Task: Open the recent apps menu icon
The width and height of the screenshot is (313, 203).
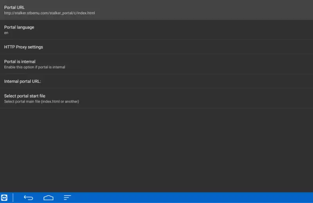Action: [68, 198]
